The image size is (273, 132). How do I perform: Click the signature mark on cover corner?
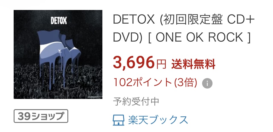pyautogui.click(x=95, y=96)
